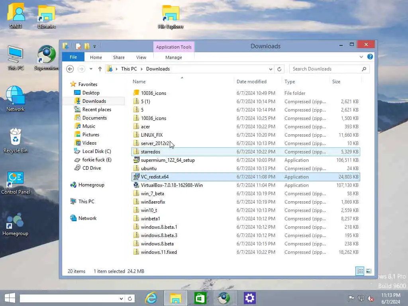Click This PC in address breadcrumb
408x306 pixels.
(129, 69)
